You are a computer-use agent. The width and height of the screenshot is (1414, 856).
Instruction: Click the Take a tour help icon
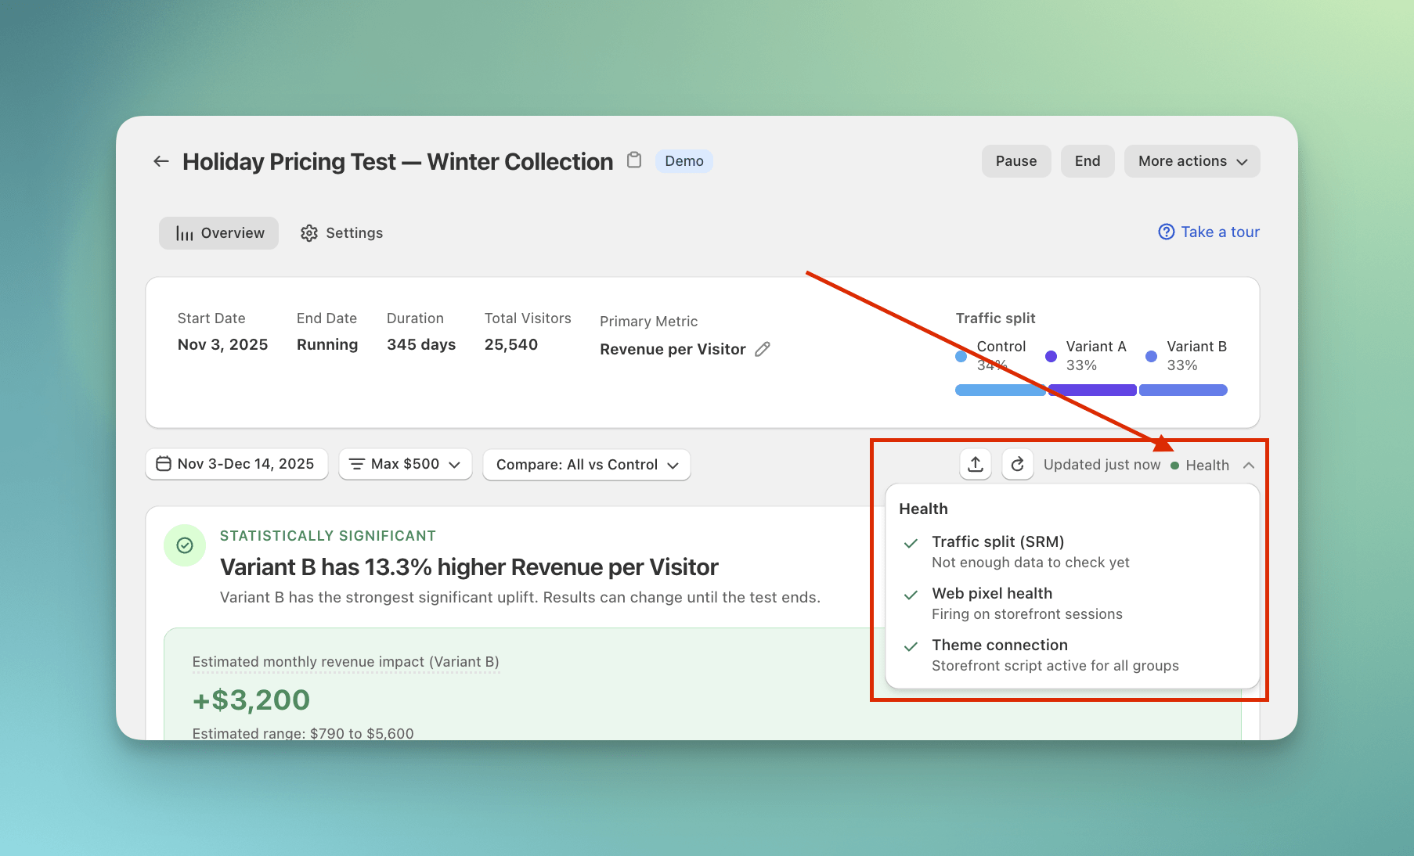1167,232
